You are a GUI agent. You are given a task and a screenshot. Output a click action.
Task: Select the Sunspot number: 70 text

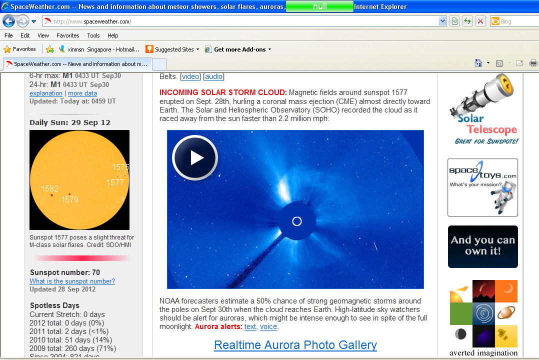65,272
